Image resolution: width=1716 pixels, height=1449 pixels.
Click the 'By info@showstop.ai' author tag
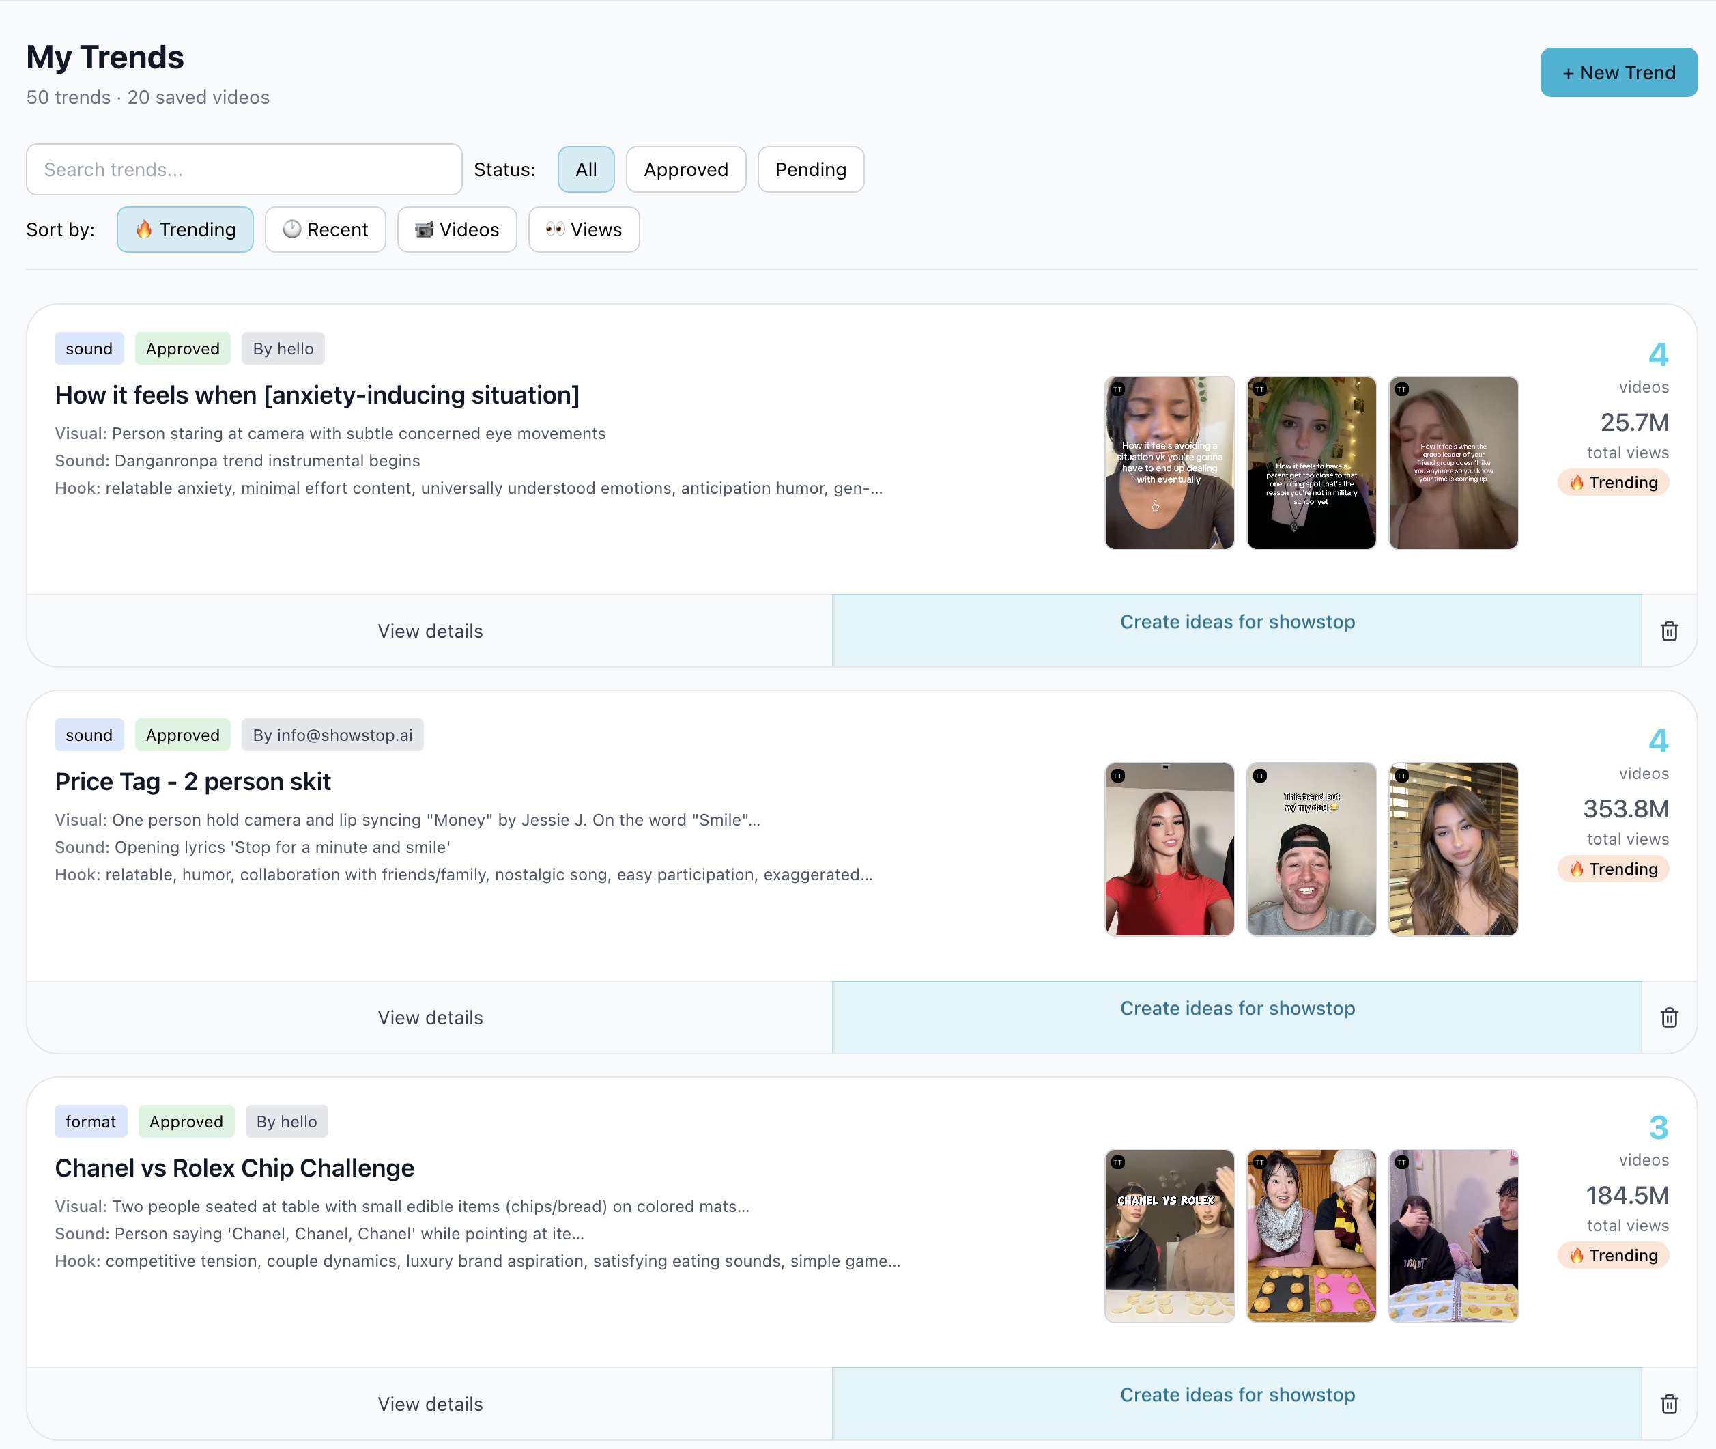(x=332, y=734)
